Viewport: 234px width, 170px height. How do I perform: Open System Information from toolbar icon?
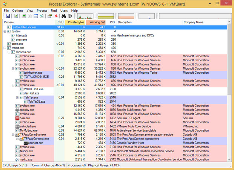(24, 16)
